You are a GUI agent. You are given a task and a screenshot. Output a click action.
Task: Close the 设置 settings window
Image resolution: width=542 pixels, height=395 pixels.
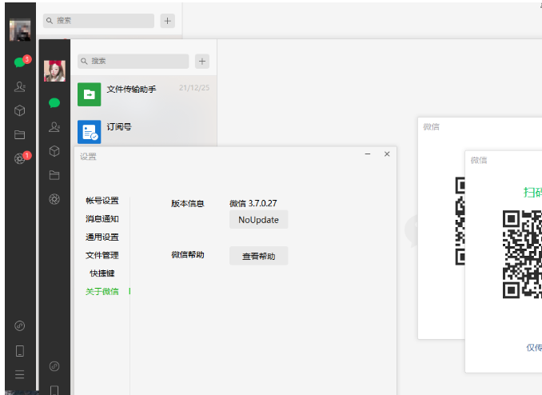387,154
